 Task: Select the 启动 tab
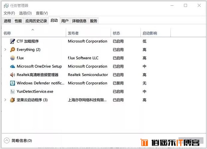click(x=54, y=21)
